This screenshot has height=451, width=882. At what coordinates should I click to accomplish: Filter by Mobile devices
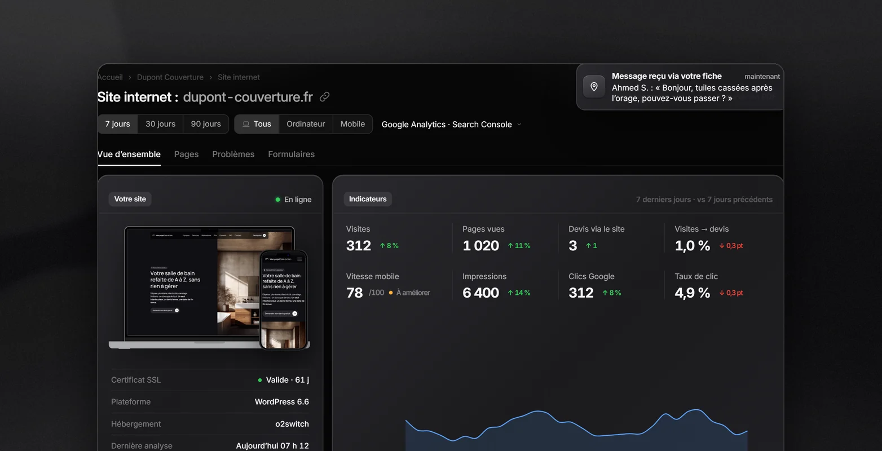click(x=352, y=124)
